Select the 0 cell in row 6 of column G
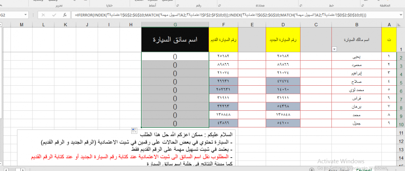Viewport: 405px width, 171px height. click(175, 90)
